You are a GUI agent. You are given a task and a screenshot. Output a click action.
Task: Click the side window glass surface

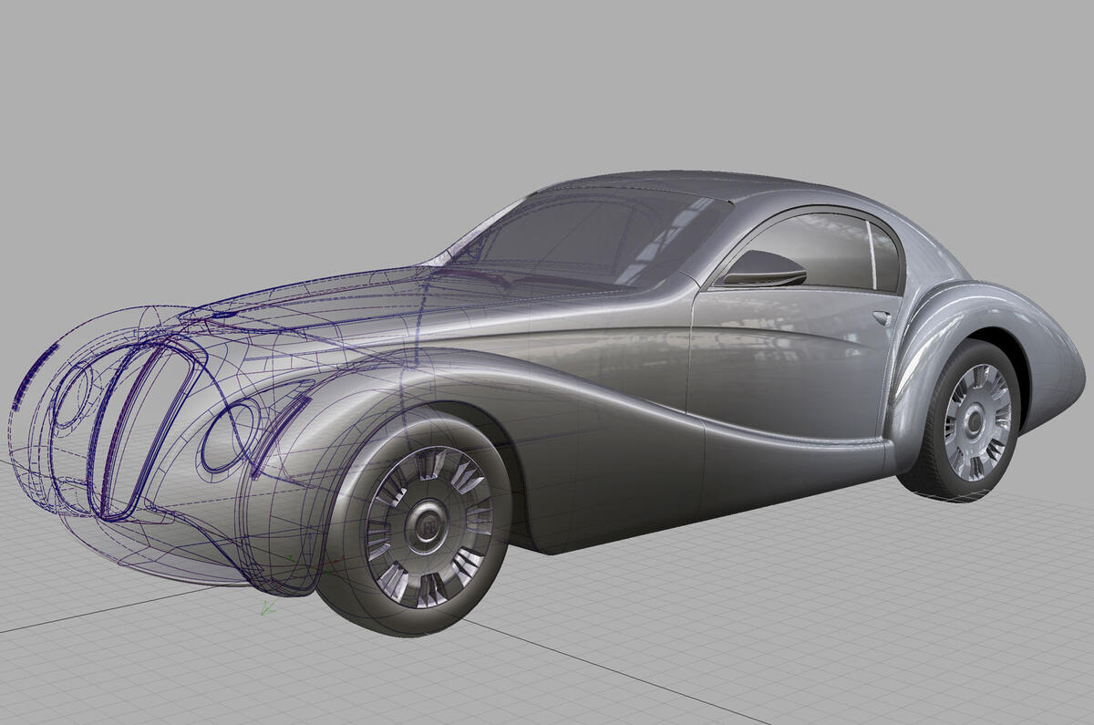point(839,246)
